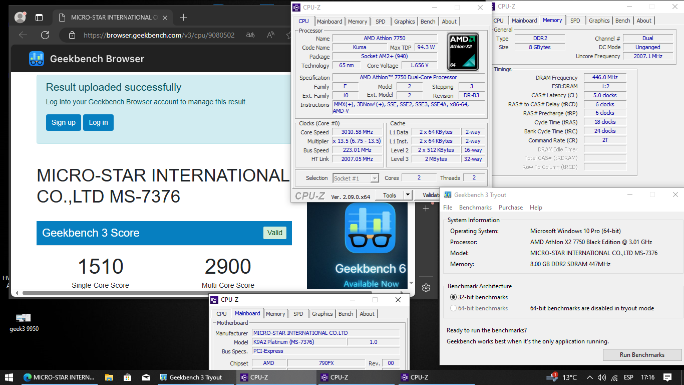Click the Sign up button
The image size is (684, 385).
coord(64,122)
